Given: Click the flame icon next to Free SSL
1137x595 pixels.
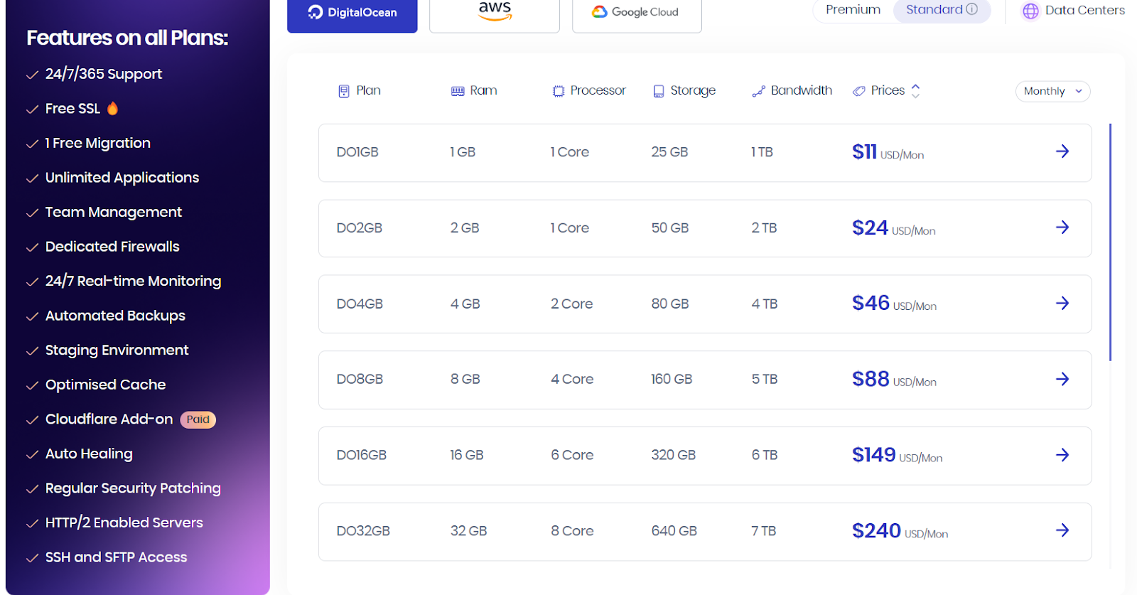Looking at the screenshot, I should pos(112,108).
